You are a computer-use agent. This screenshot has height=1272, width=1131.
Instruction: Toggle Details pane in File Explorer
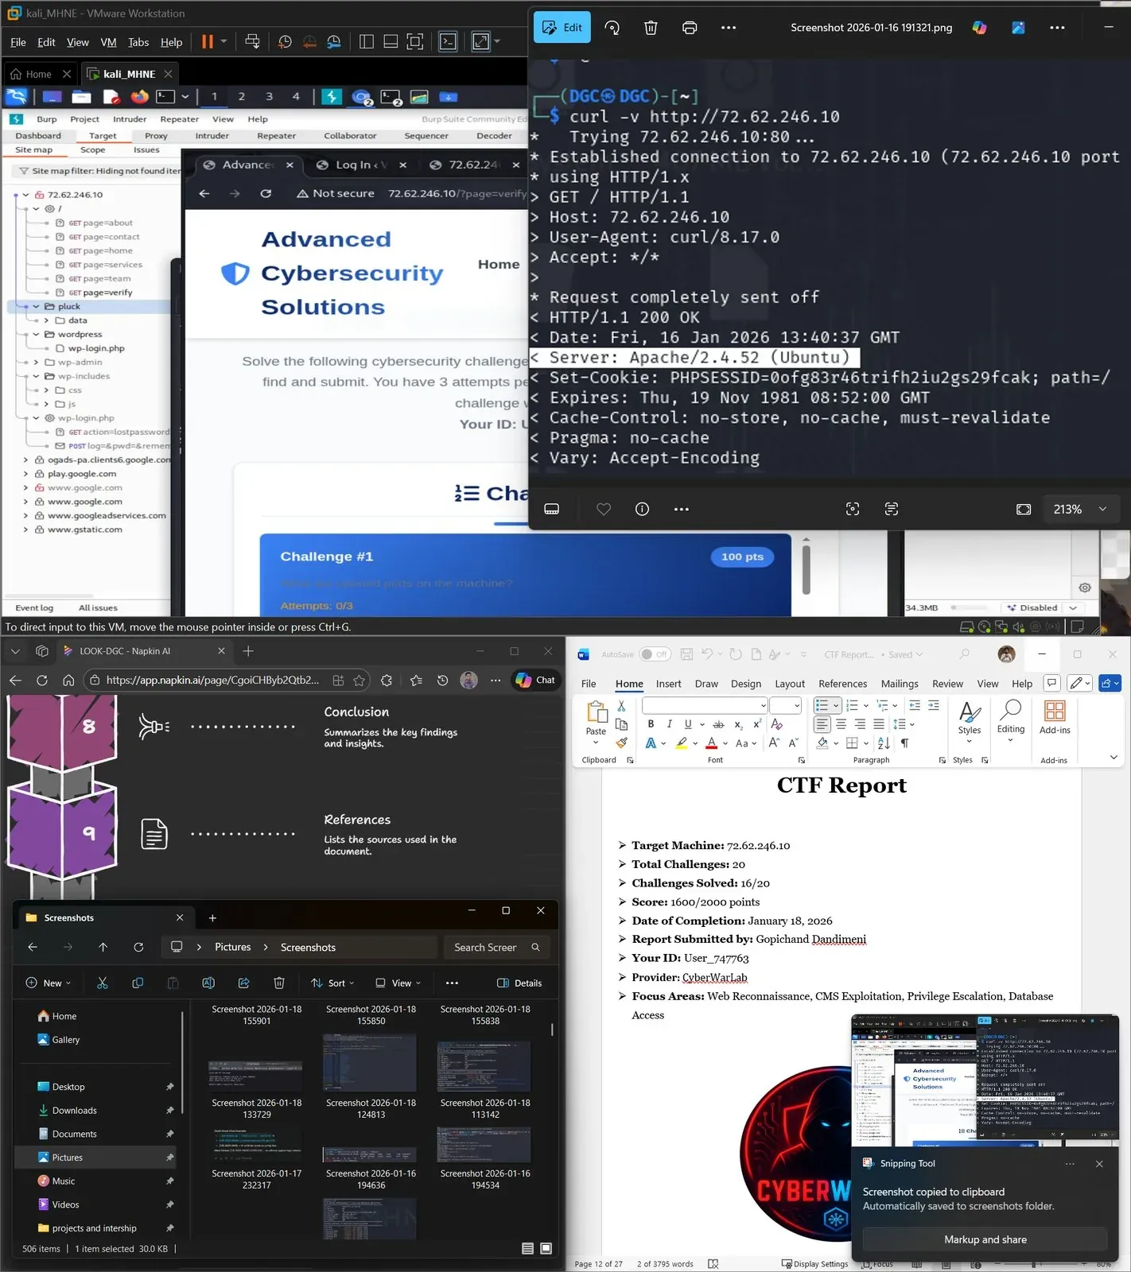coord(519,983)
